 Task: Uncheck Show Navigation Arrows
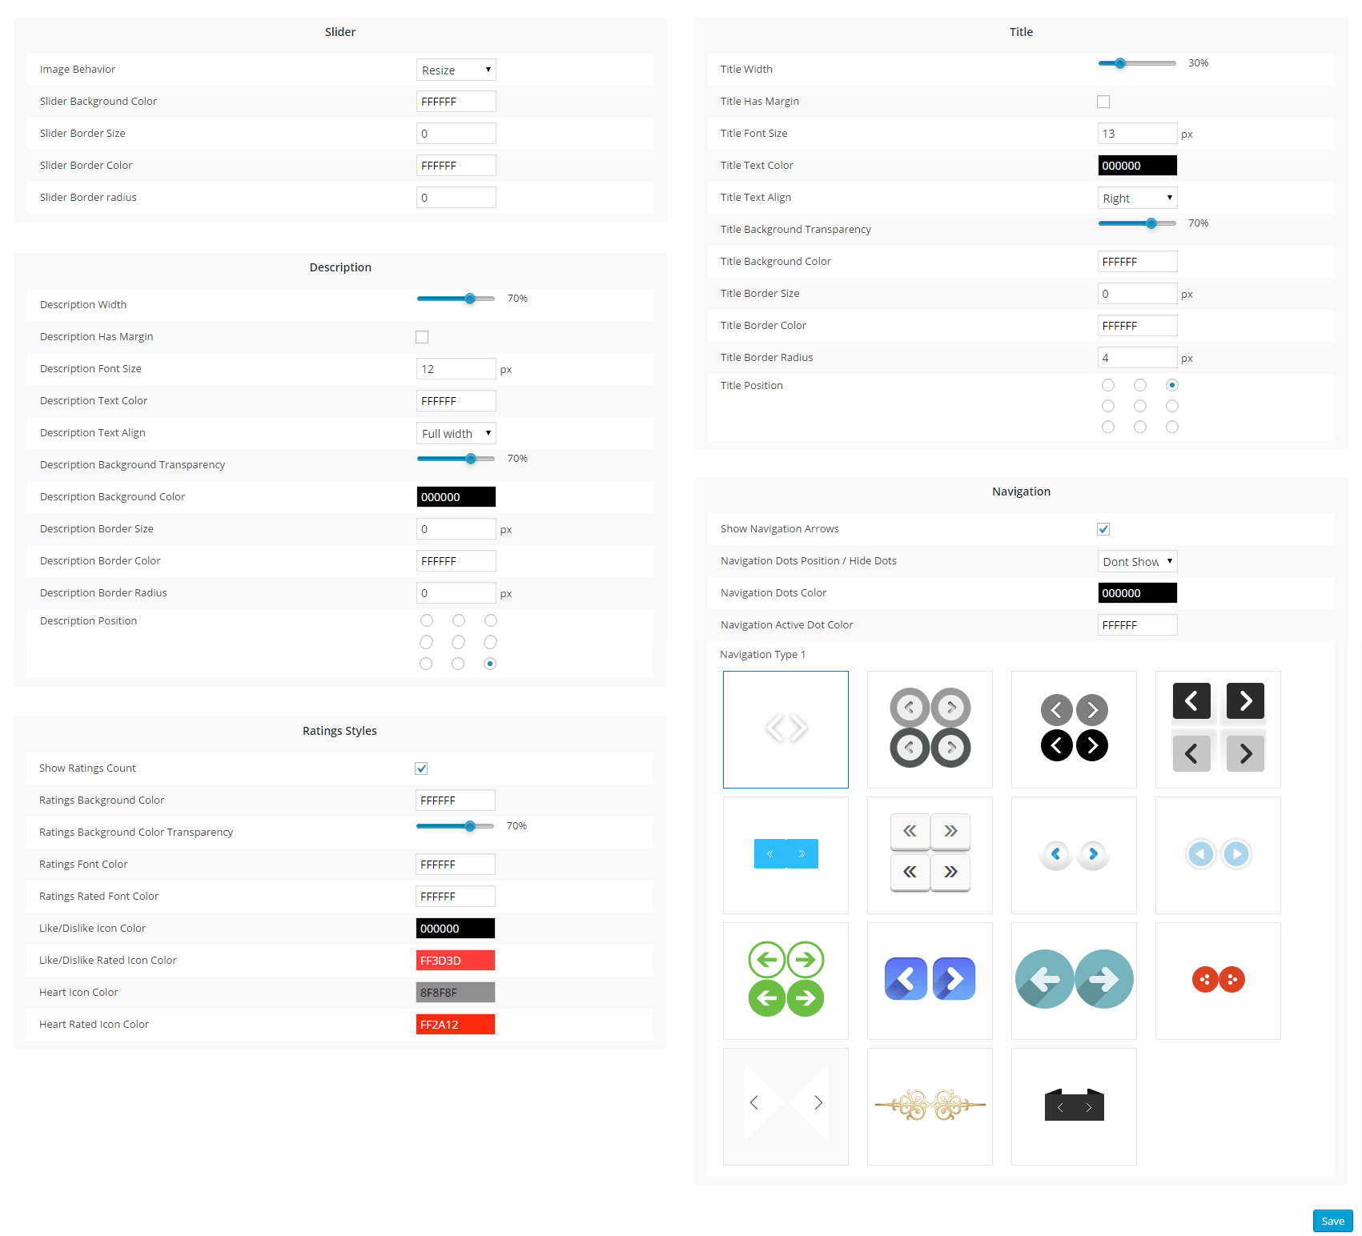coord(1103,529)
